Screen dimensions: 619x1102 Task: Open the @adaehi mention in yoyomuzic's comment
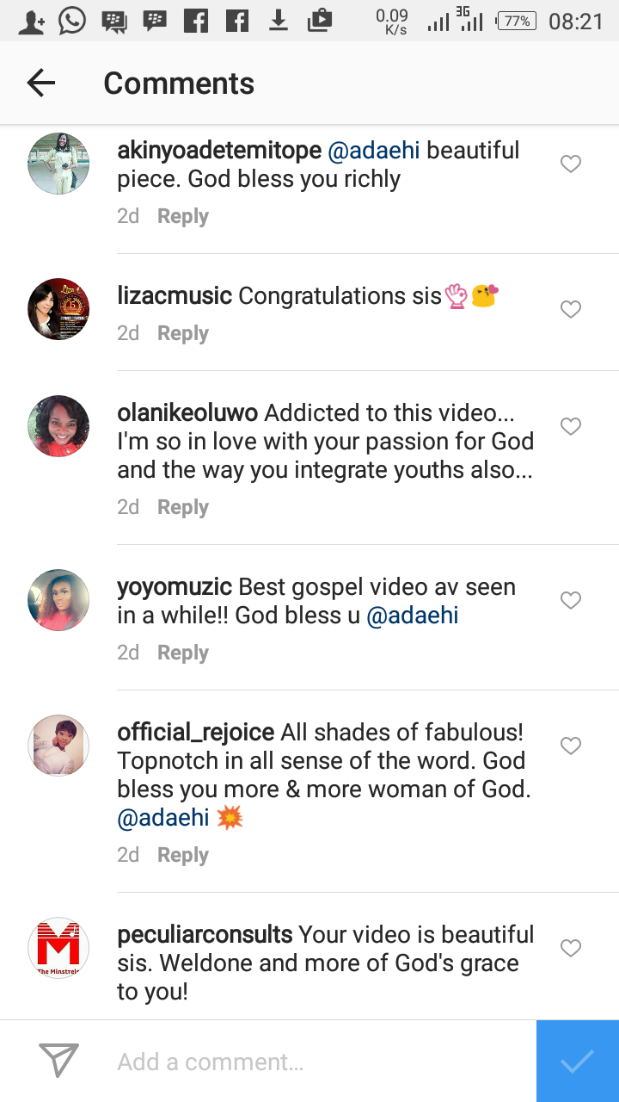point(413,616)
